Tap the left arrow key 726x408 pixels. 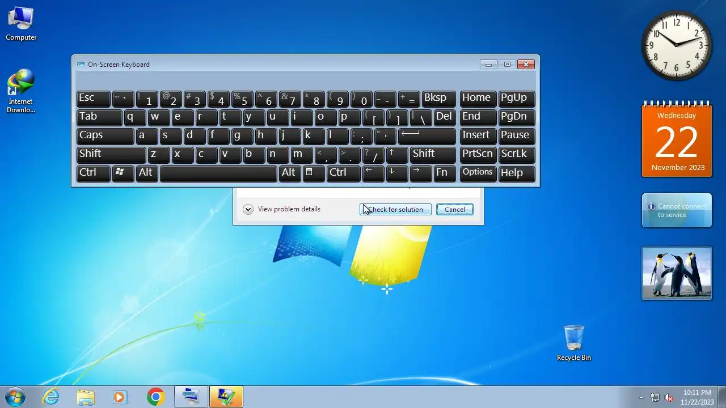(x=373, y=173)
